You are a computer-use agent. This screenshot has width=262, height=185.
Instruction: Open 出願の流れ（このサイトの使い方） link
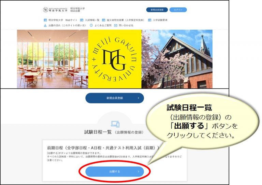67,25
